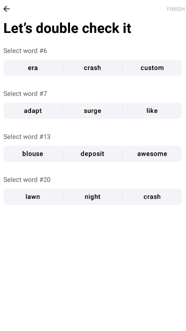Click the 'Select word #20' label
This screenshot has width=186, height=331.
pyautogui.click(x=27, y=180)
